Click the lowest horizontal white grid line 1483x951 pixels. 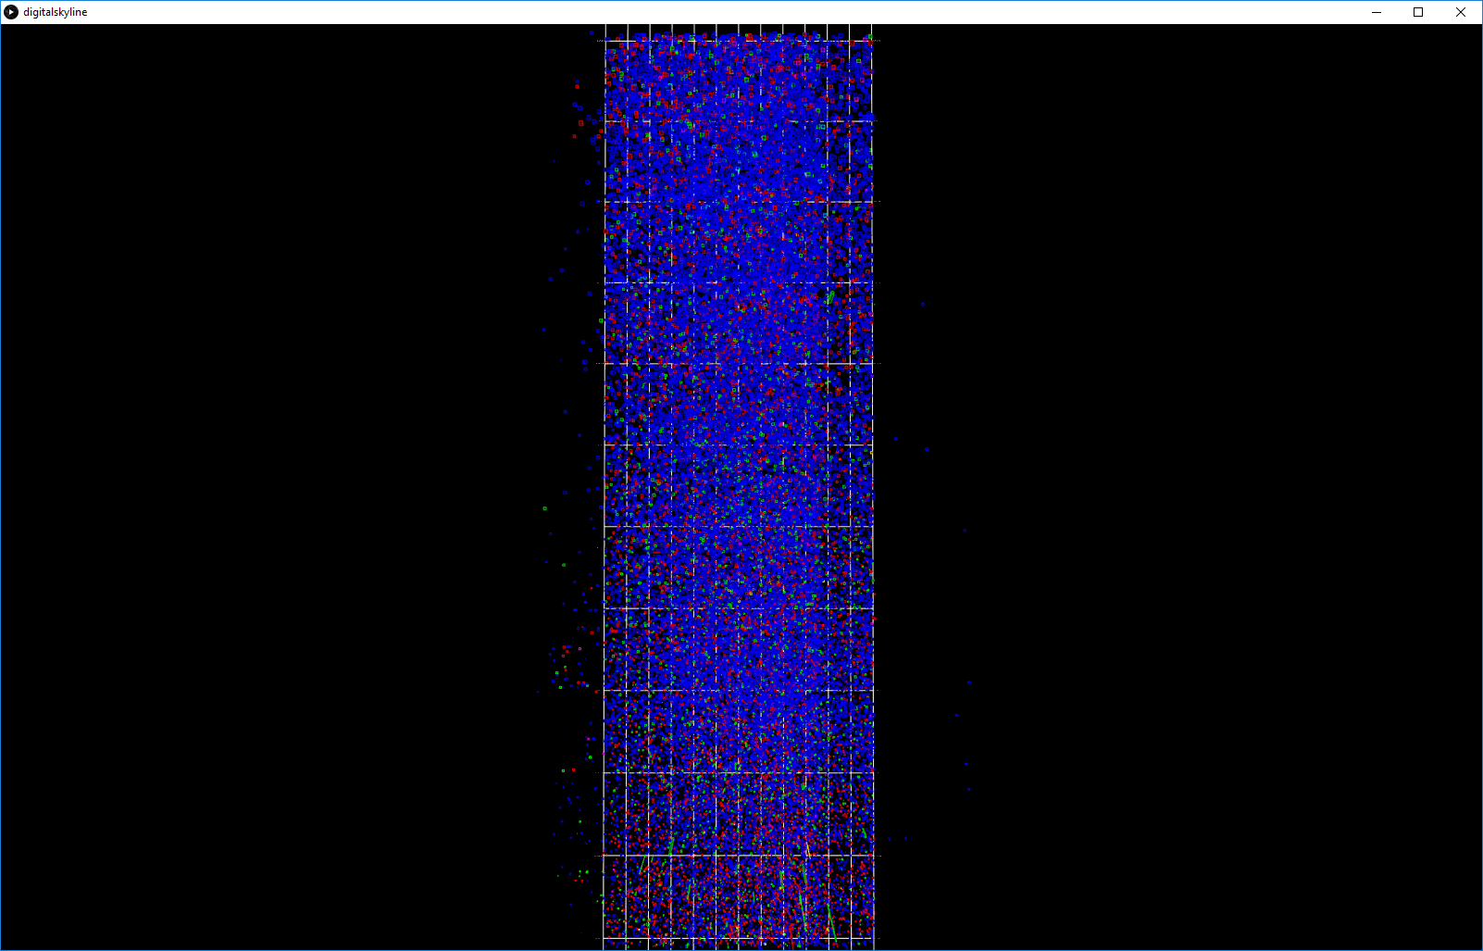pos(739,938)
